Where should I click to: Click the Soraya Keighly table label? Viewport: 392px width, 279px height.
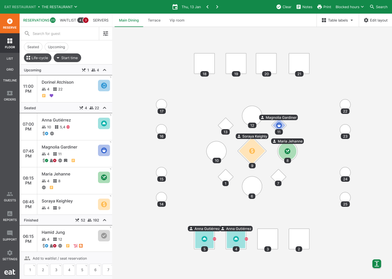tap(252, 136)
